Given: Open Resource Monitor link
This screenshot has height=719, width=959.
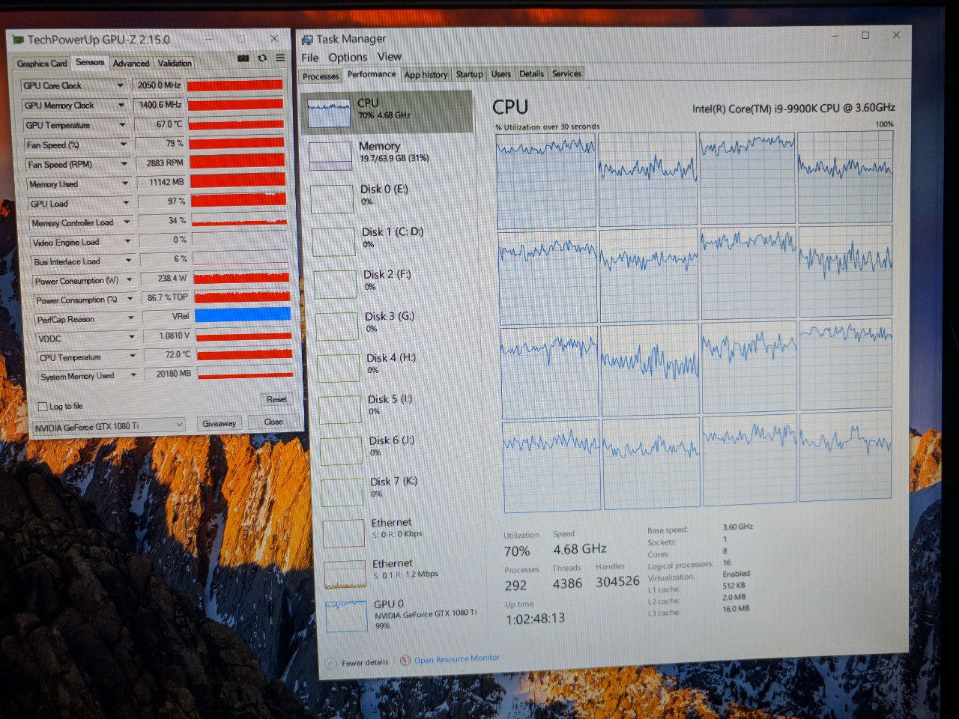Looking at the screenshot, I should pyautogui.click(x=457, y=659).
